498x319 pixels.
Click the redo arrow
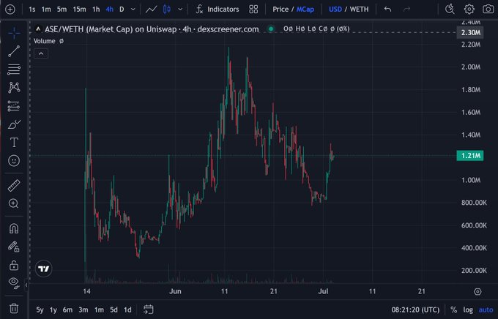[407, 10]
